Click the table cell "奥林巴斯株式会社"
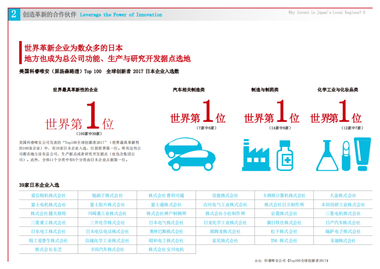Viewport: 380px width, 269px height. (x=166, y=231)
